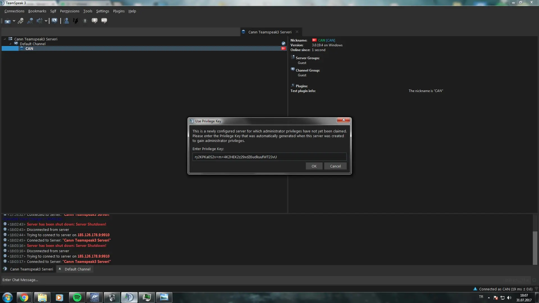Mute microphone using toolbar icon
This screenshot has height=303, width=539.
[30, 21]
